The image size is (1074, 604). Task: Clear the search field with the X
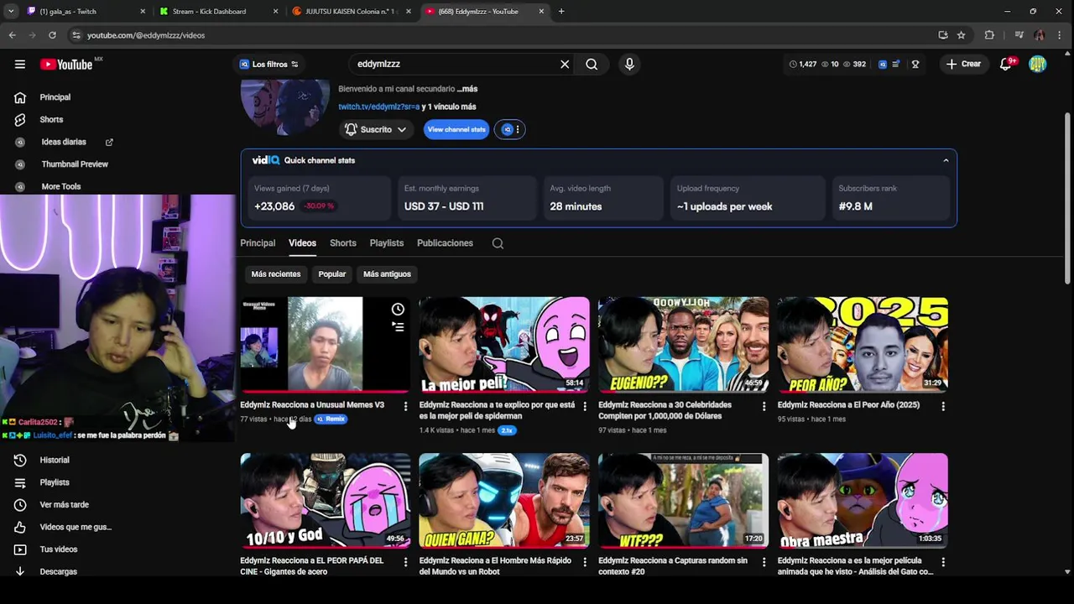(x=565, y=64)
